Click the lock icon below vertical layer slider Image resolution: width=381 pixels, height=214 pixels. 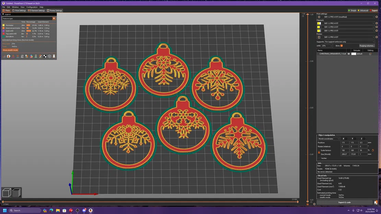click(308, 204)
